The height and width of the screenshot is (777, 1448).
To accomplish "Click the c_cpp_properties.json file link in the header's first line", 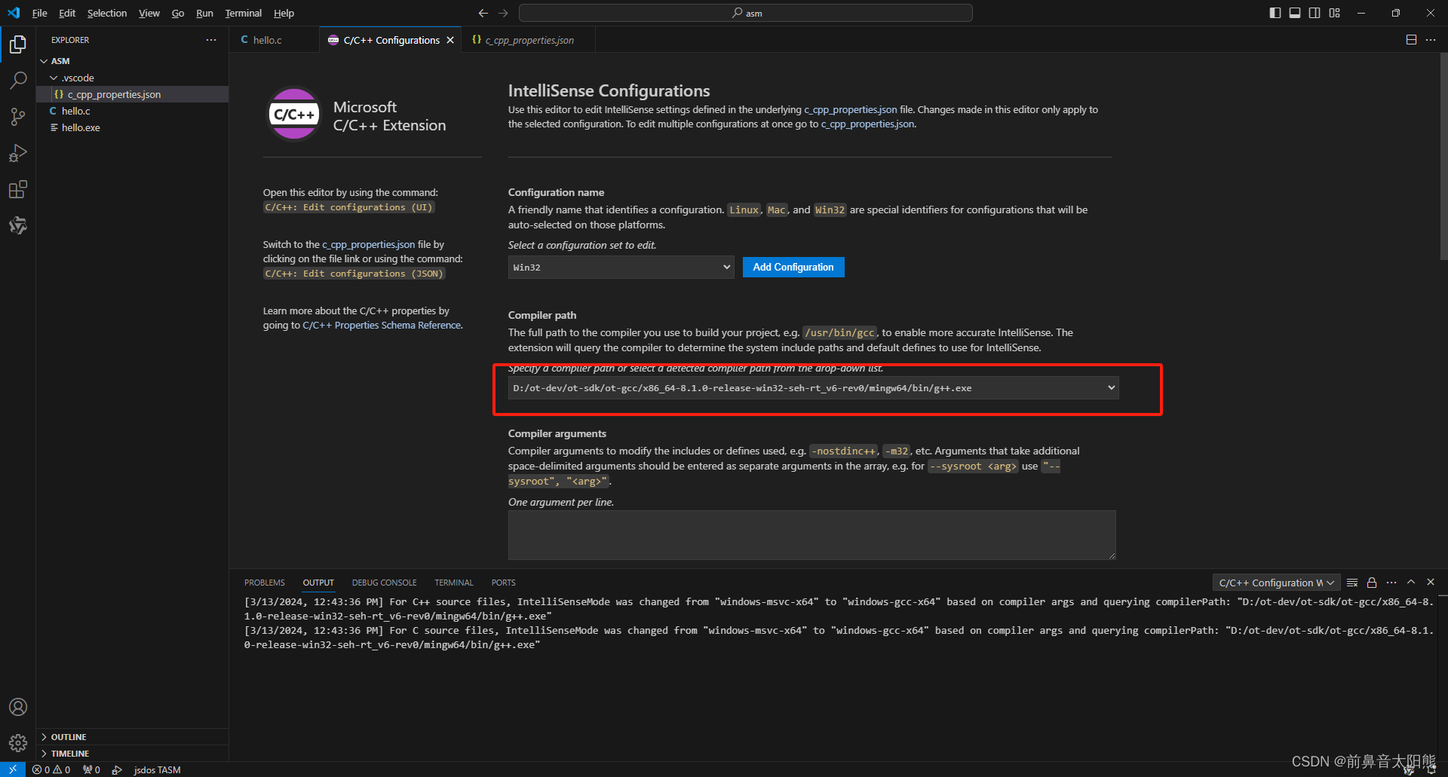I will click(x=851, y=110).
